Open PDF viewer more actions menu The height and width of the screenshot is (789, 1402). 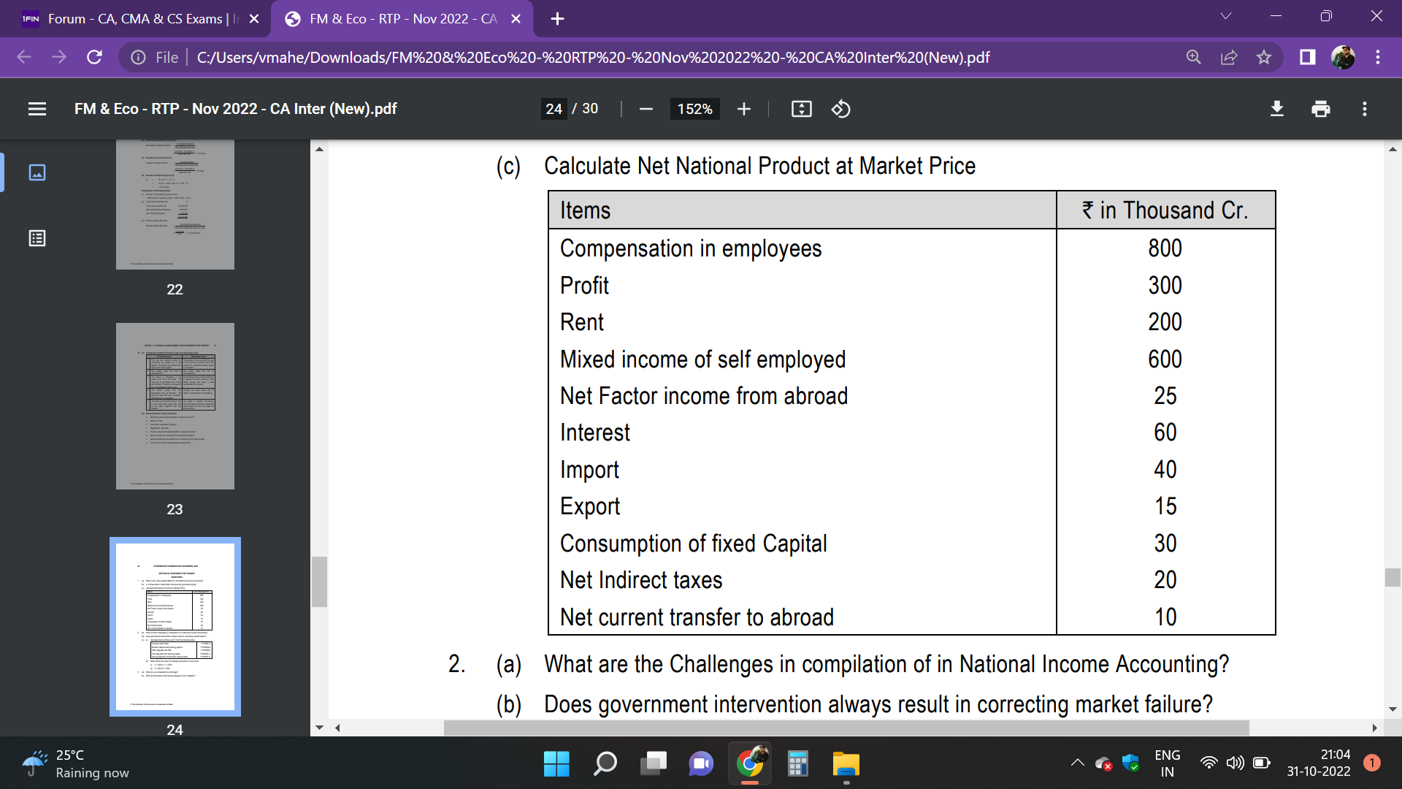(1364, 109)
